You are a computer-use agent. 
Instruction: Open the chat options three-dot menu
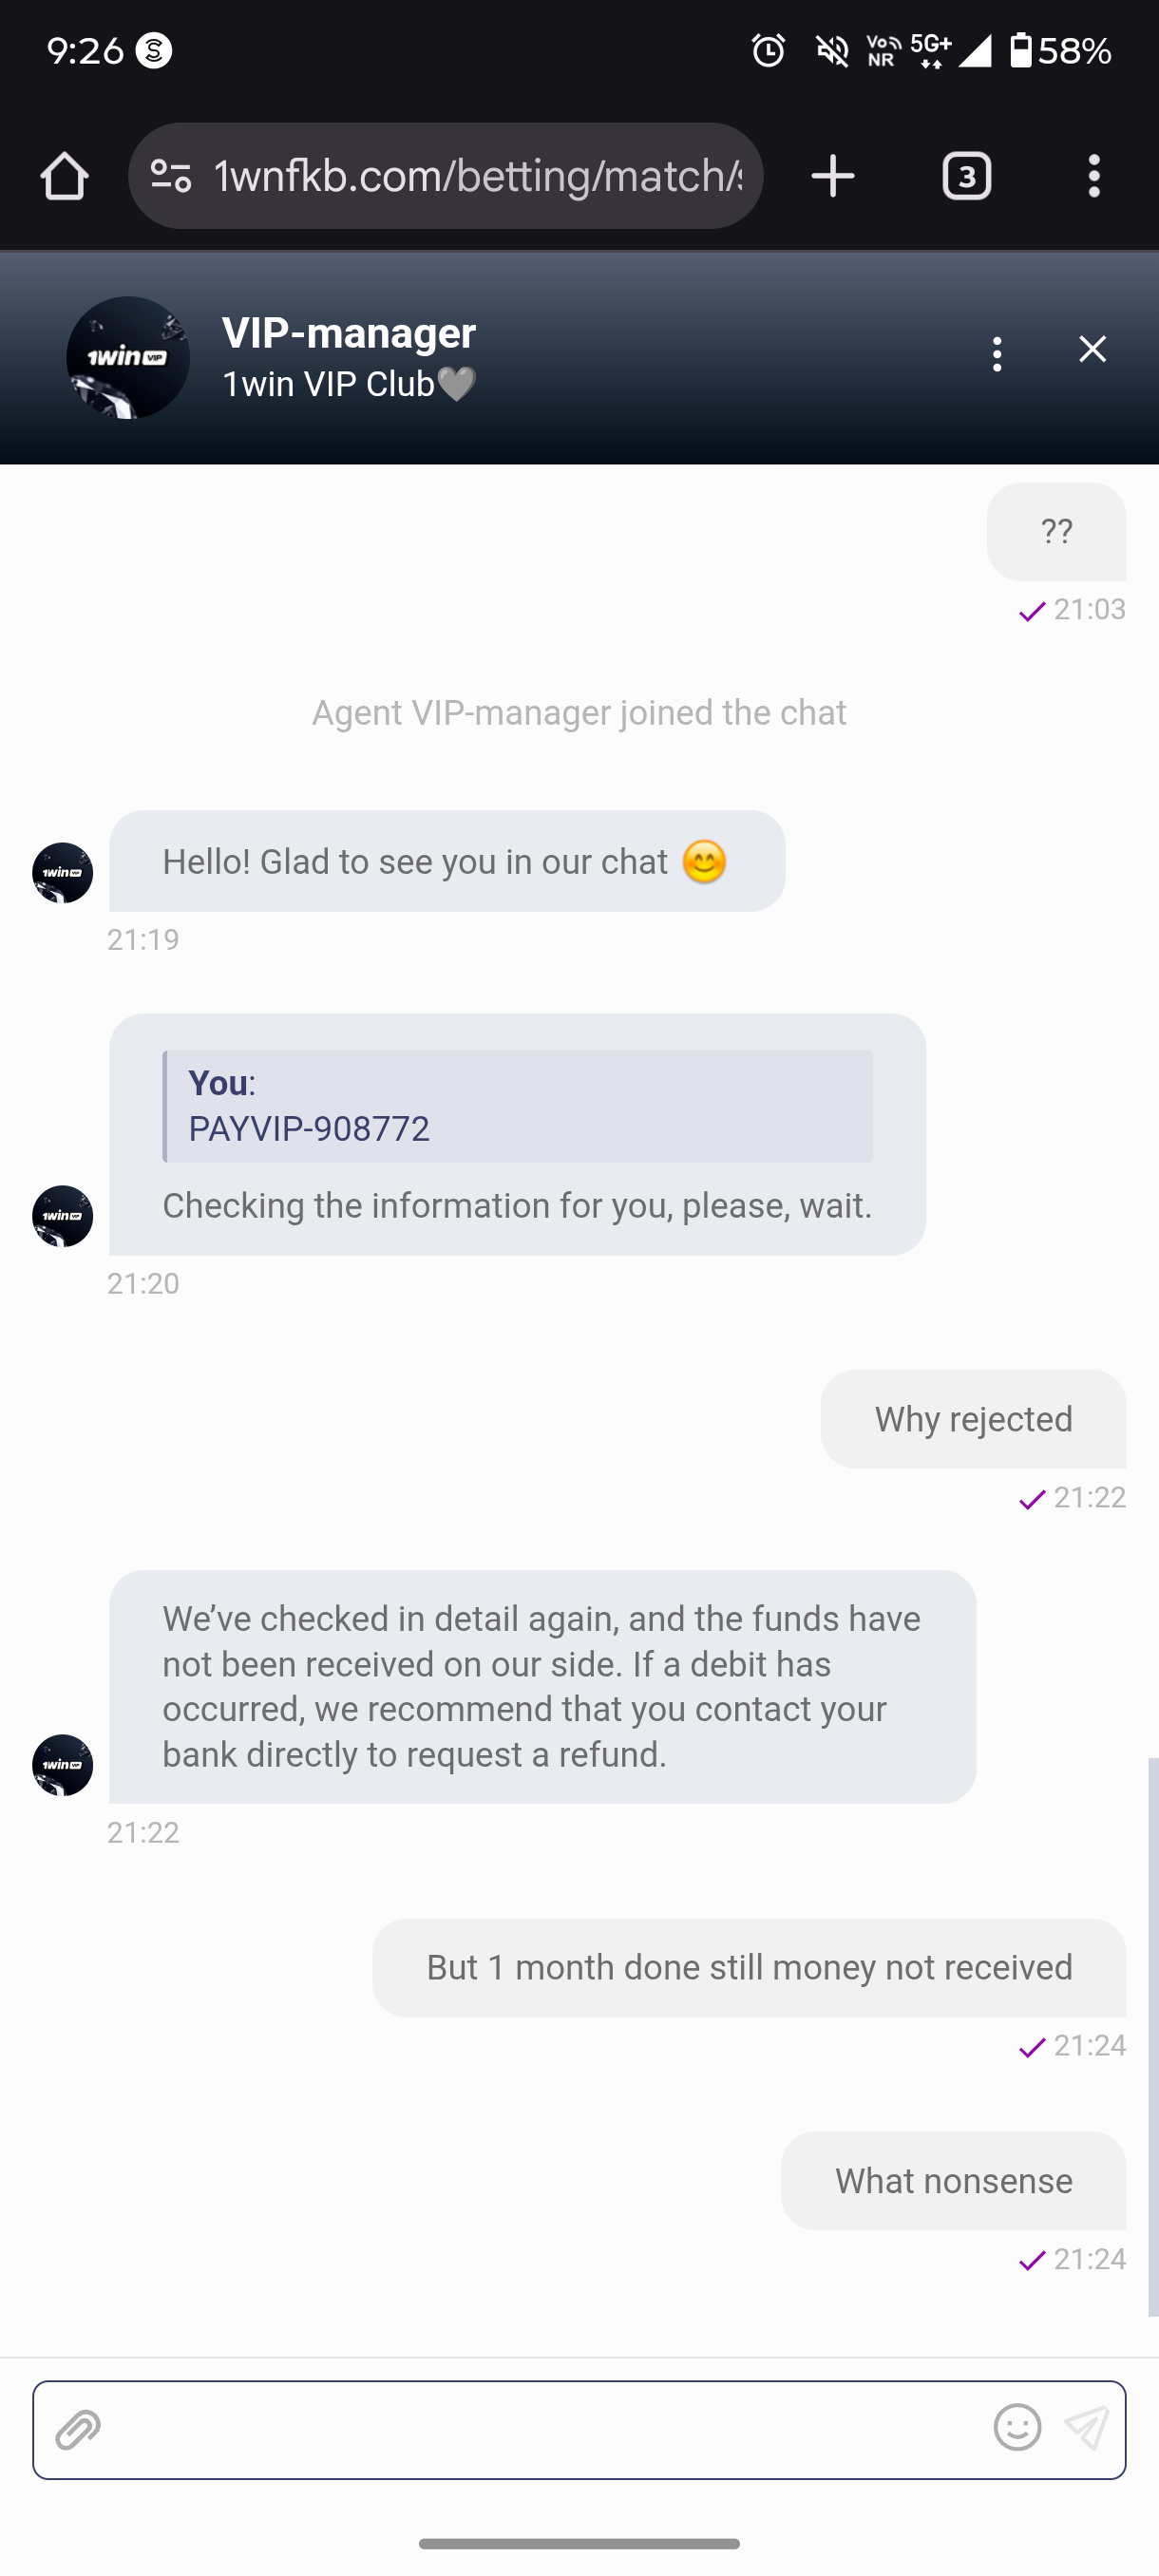pyautogui.click(x=996, y=354)
